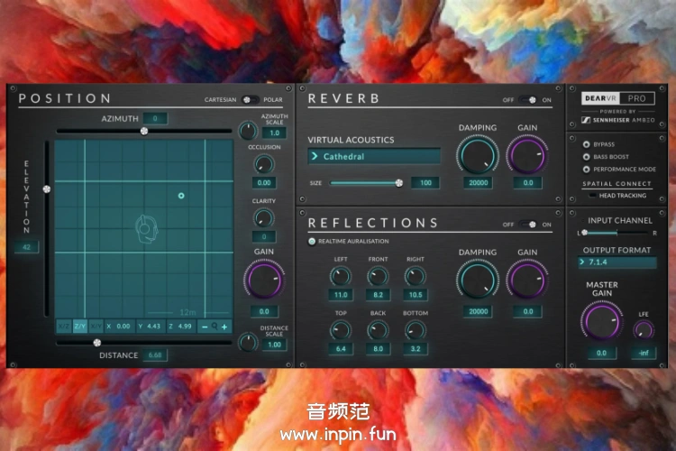
Task: Click the zoom-out minus button in Position grid
Action: [x=205, y=327]
